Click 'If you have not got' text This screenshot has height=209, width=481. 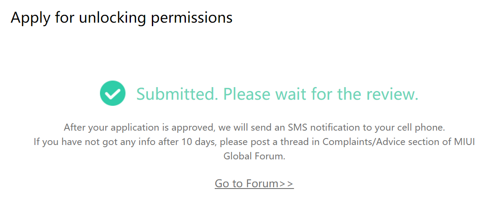click(72, 142)
